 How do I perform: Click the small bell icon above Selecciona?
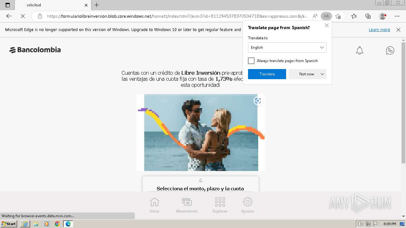click(x=200, y=180)
